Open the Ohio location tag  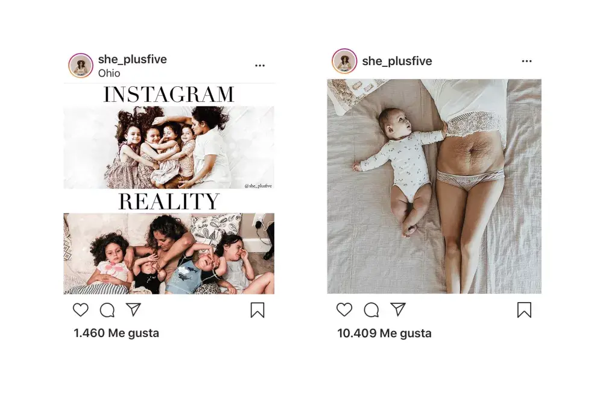pos(109,73)
